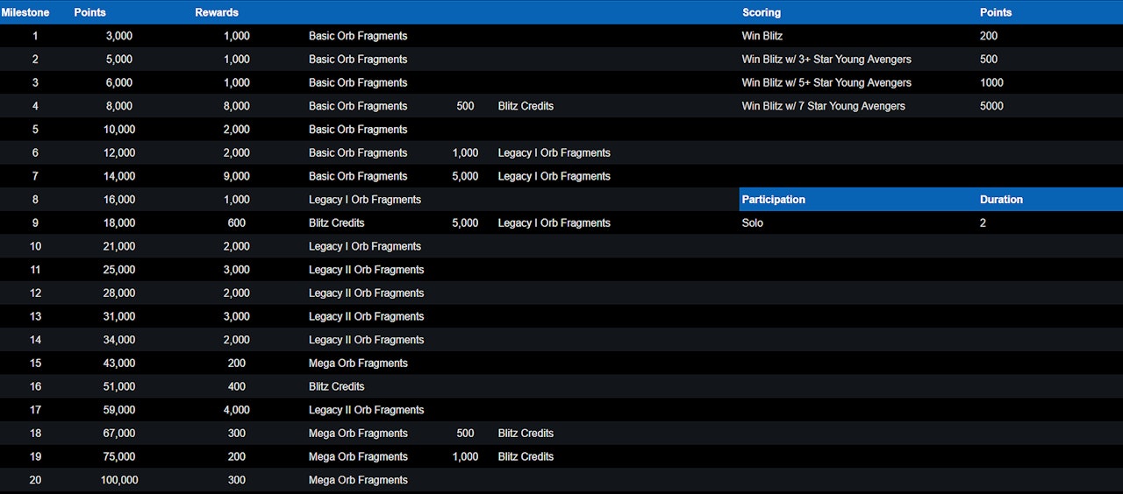Screen dimensions: 1123x494
Task: Select 'Win Blitz w/ 7 Star Young Avengers'
Action: [824, 106]
